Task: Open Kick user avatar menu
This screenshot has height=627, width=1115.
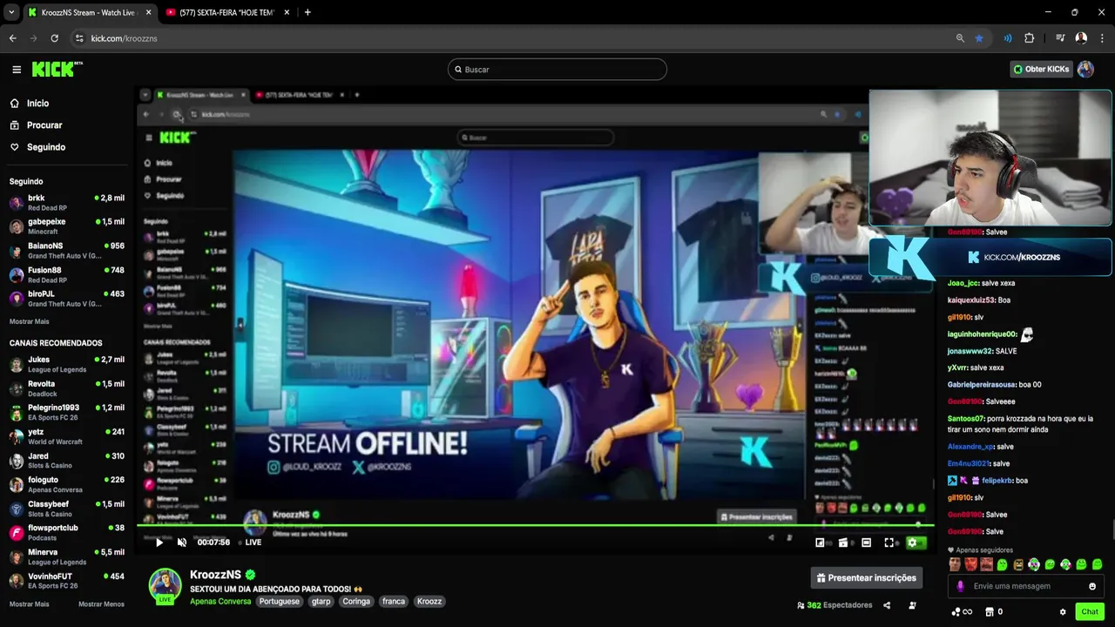Action: [1085, 70]
